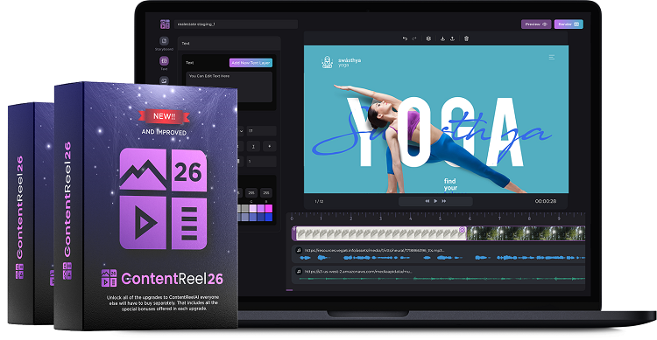Click the Text panel header tab
Screen dimensions: 657x340
230,43
